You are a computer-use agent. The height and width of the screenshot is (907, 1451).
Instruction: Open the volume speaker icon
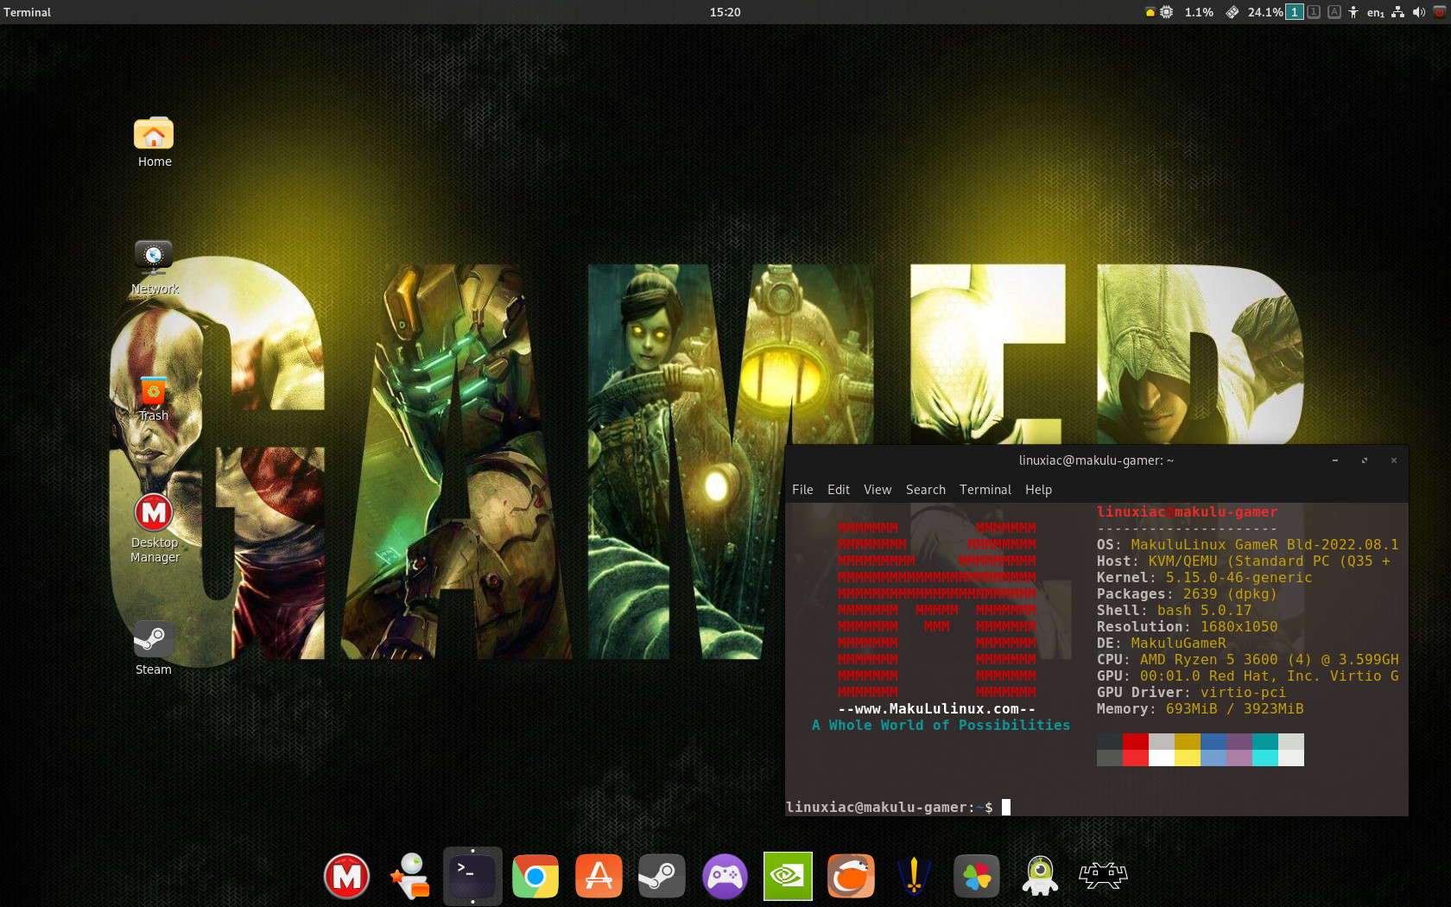tap(1418, 12)
